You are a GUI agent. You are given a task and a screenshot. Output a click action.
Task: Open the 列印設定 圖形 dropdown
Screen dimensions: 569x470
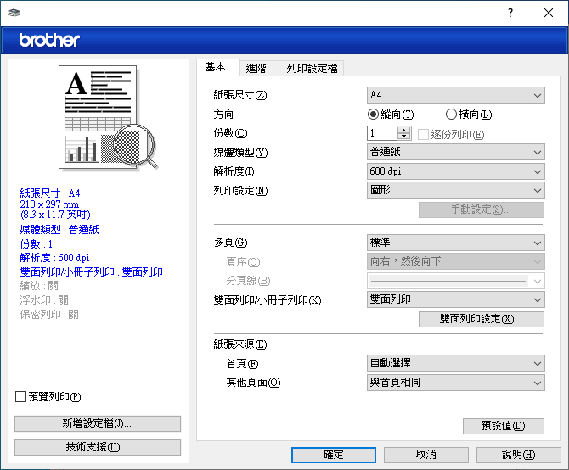(456, 190)
